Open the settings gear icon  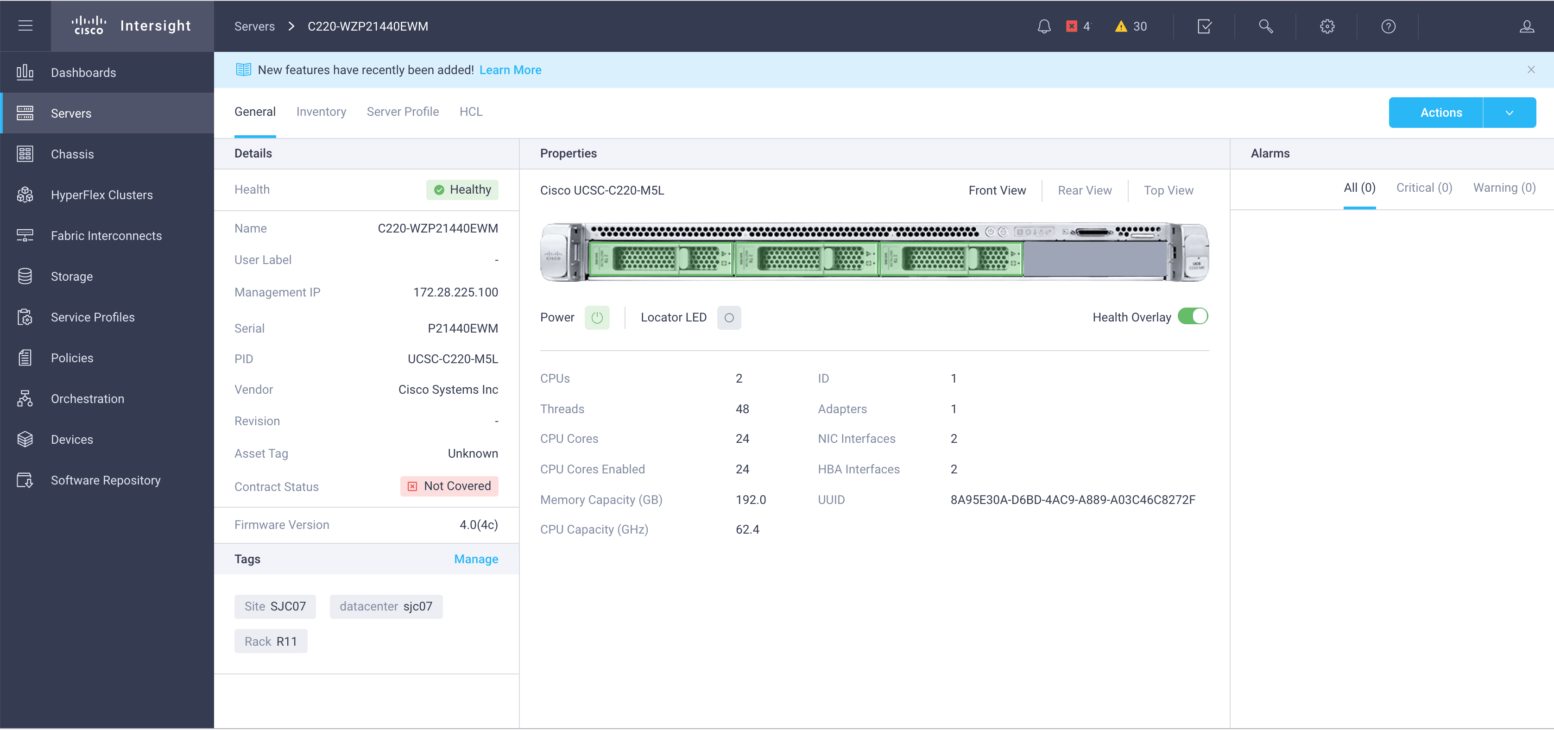[1327, 26]
